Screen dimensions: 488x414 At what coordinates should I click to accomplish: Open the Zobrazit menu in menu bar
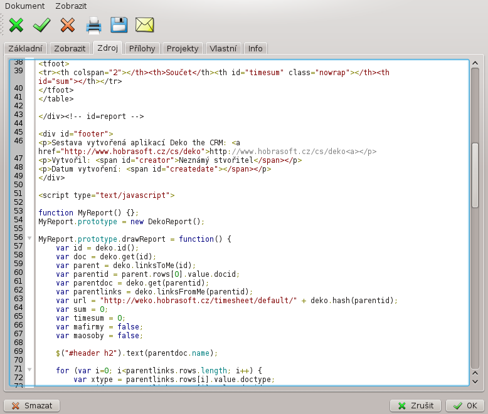(x=71, y=6)
